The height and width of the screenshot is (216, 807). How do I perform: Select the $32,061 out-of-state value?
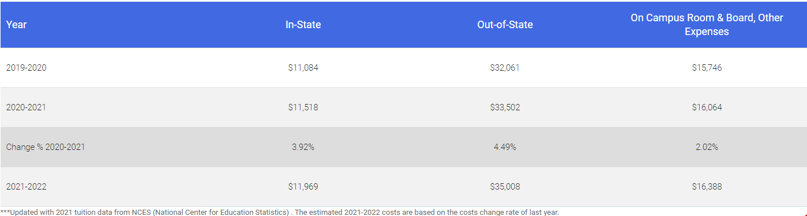point(505,68)
